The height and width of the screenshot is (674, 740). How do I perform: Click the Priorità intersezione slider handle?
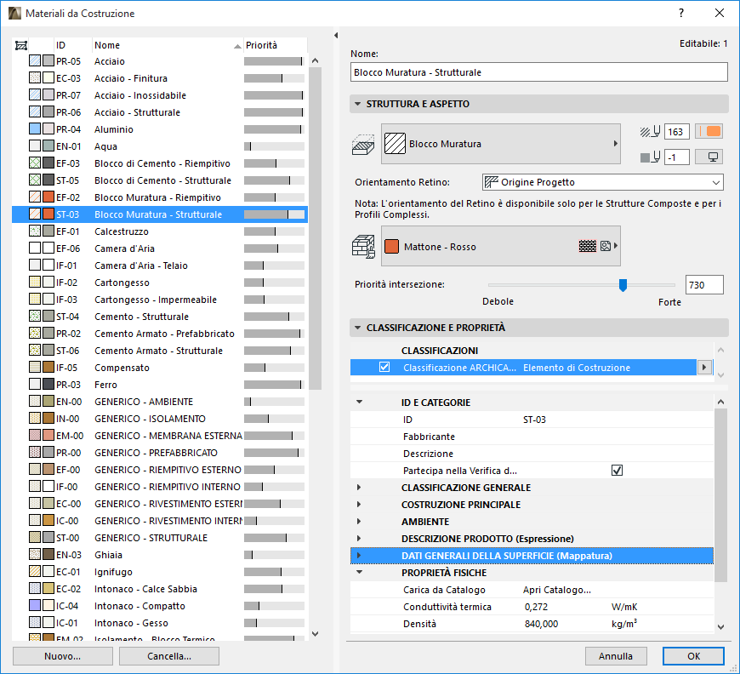[623, 285]
